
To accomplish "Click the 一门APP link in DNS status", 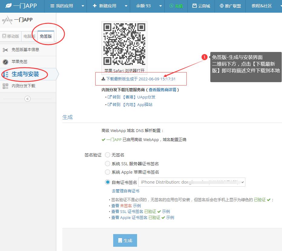I will tap(114, 140).
